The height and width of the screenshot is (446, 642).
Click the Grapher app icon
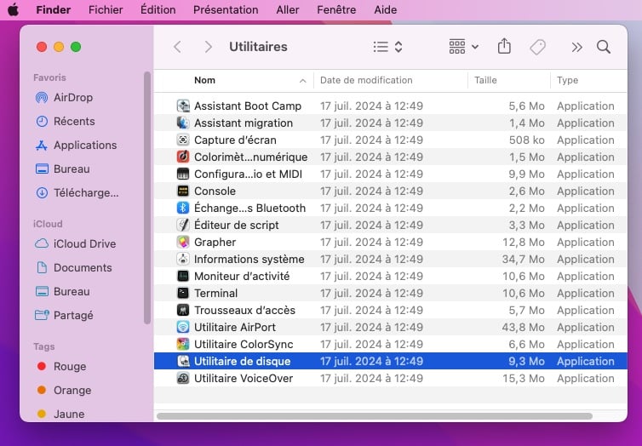click(x=183, y=242)
